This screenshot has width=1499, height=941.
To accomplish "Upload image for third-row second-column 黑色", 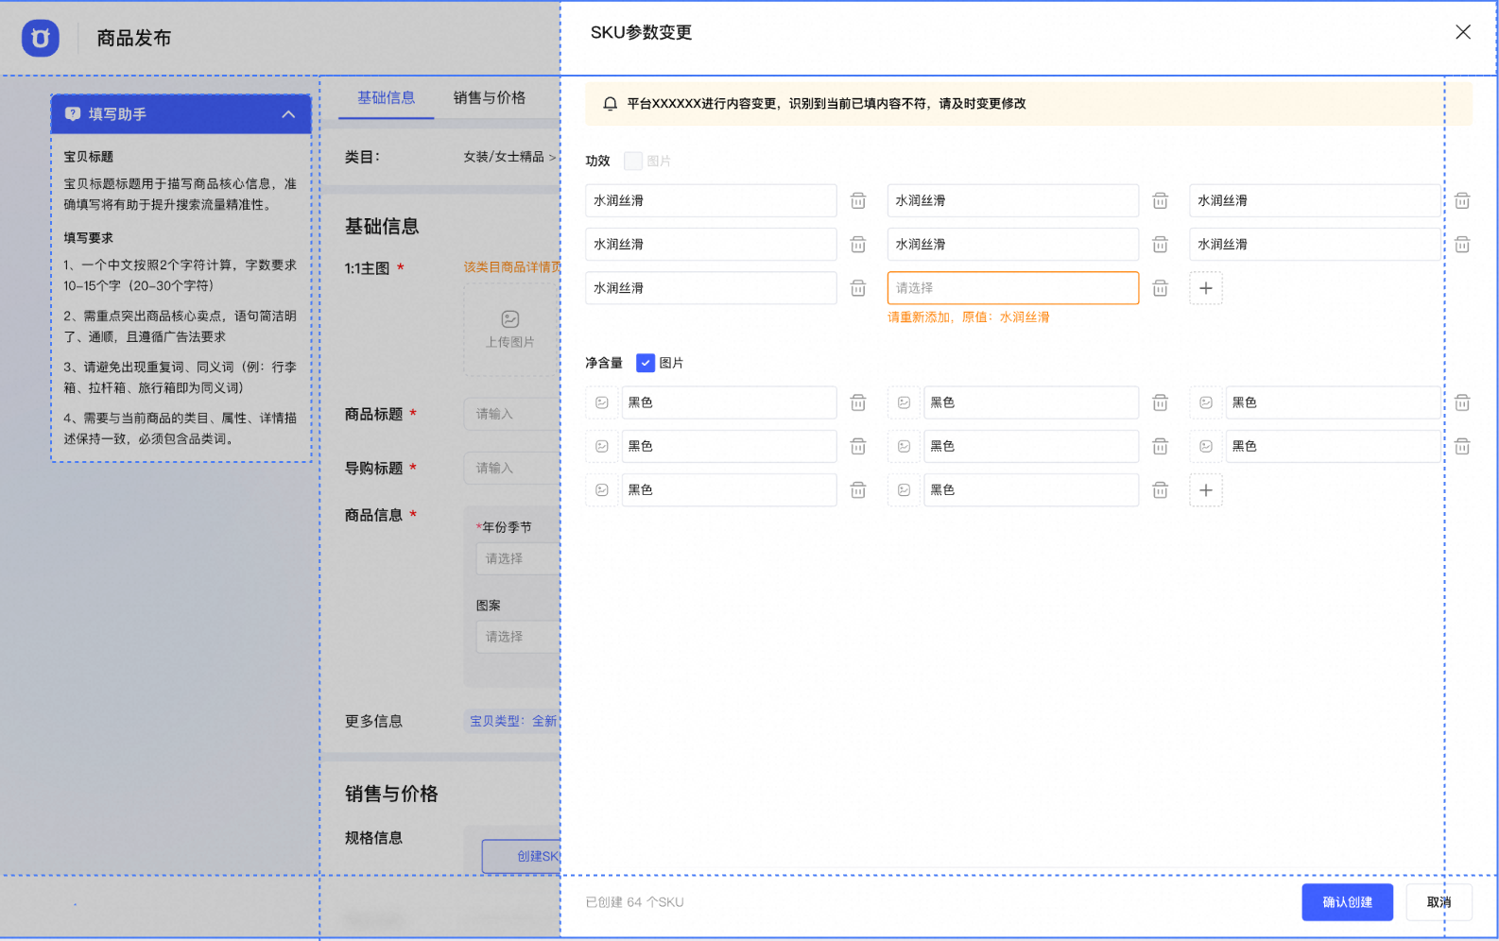I will 904,490.
